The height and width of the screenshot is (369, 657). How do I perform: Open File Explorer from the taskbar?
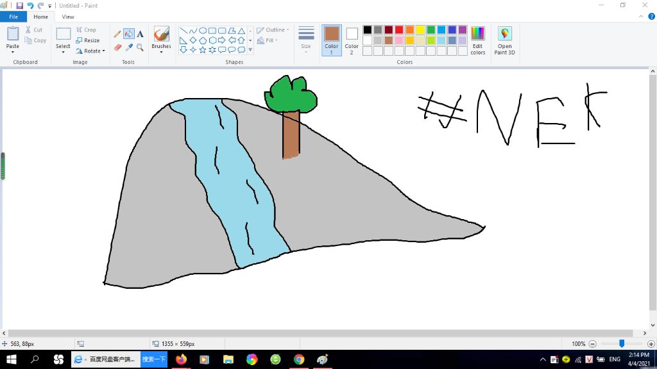(228, 359)
